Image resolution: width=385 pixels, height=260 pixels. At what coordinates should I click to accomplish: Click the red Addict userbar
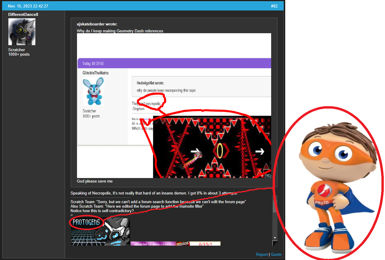point(205,244)
